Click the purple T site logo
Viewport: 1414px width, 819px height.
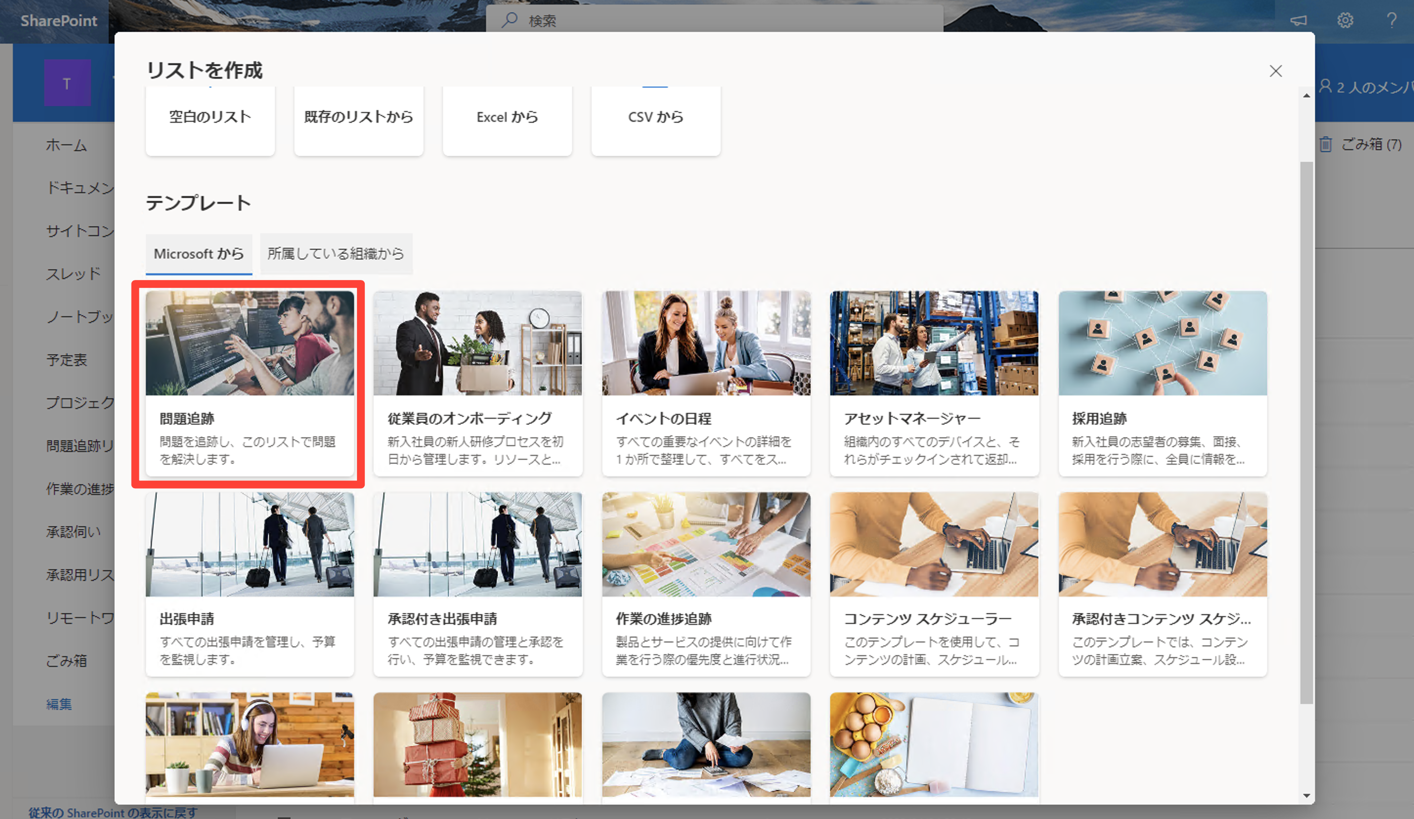pyautogui.click(x=67, y=83)
